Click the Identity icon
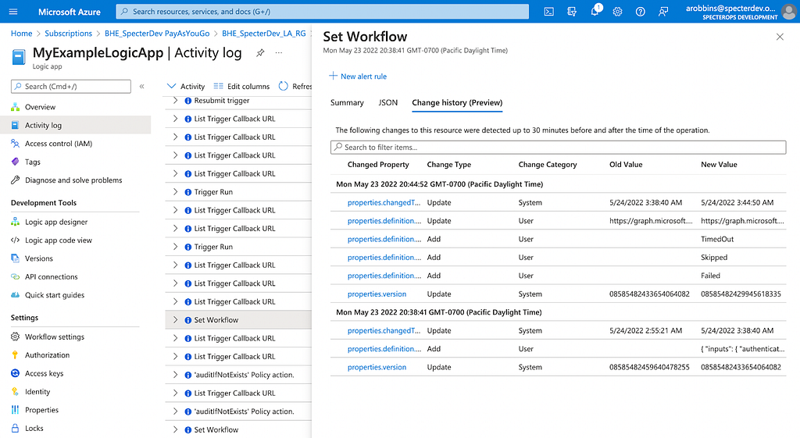800x438 pixels. pyautogui.click(x=16, y=392)
